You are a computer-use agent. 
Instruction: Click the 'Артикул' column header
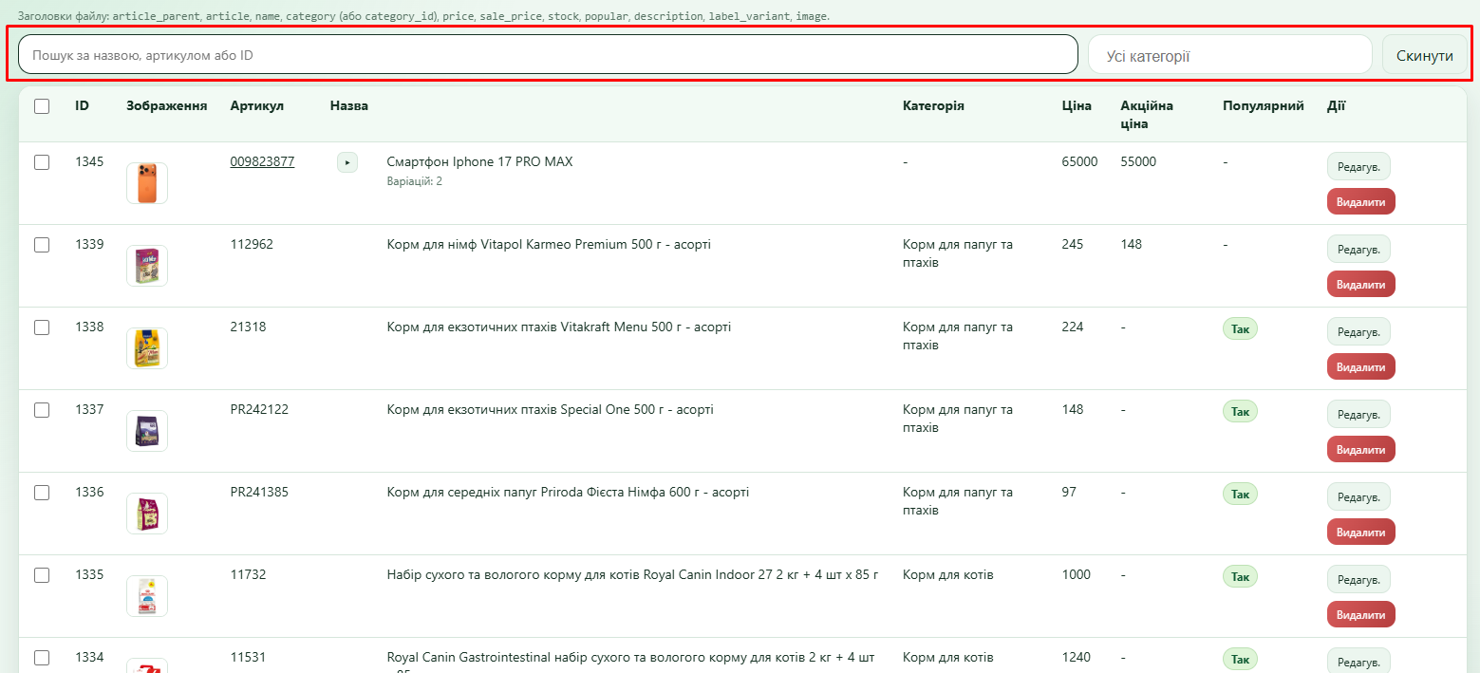(256, 105)
